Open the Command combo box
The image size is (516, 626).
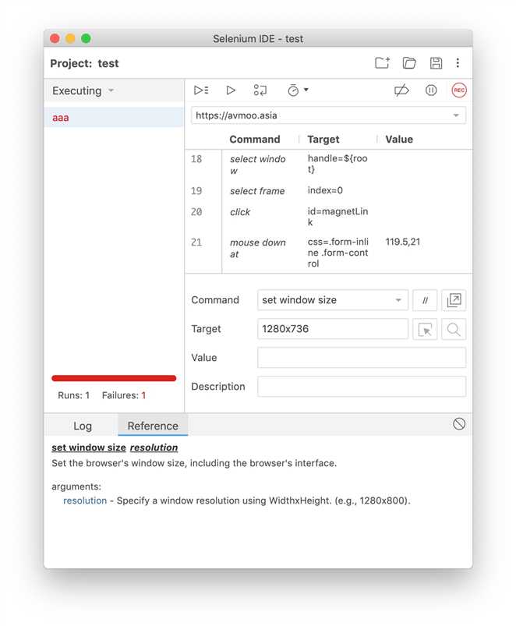(333, 300)
